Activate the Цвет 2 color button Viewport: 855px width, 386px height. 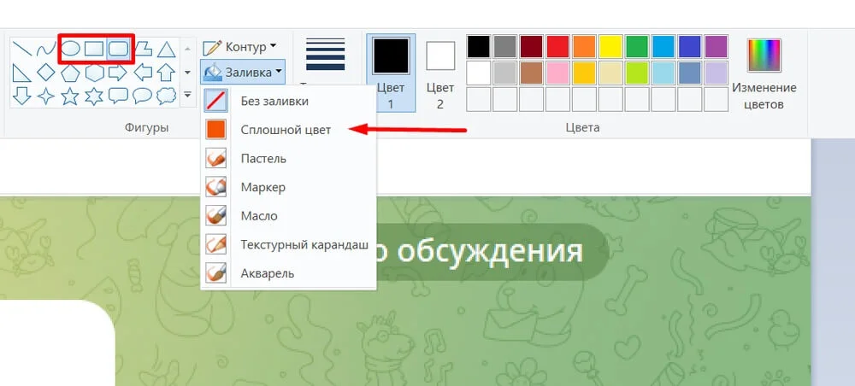click(x=440, y=73)
